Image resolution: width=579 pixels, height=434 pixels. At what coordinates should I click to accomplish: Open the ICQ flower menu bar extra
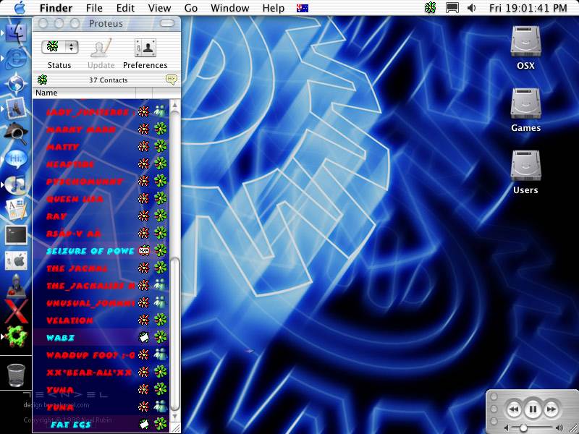[430, 8]
